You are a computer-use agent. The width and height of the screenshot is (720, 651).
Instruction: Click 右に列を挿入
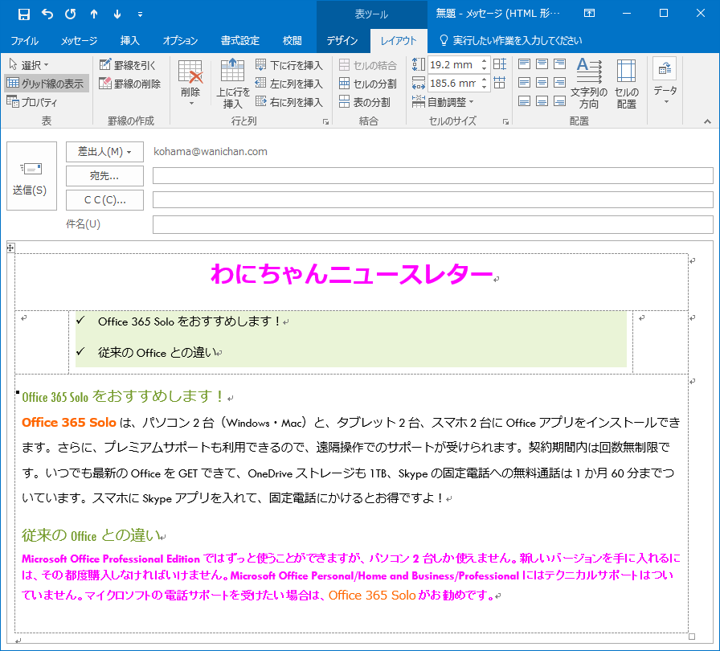[x=289, y=102]
